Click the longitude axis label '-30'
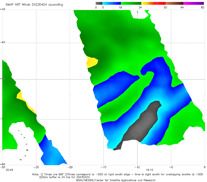The width and height of the screenshot is (207, 182). [3, 167]
